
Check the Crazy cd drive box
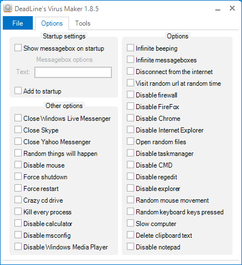(18, 200)
